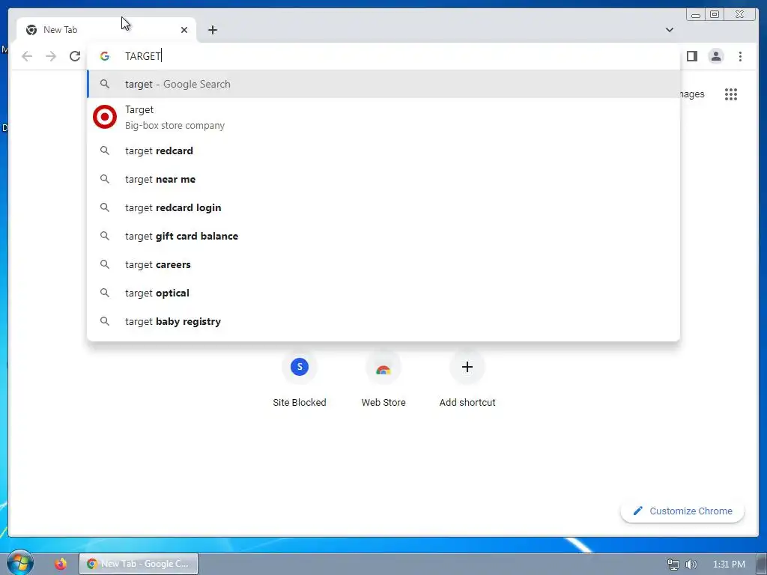Click search icon beside 'target gift card balance'
This screenshot has height=575, width=767.
tap(105, 236)
